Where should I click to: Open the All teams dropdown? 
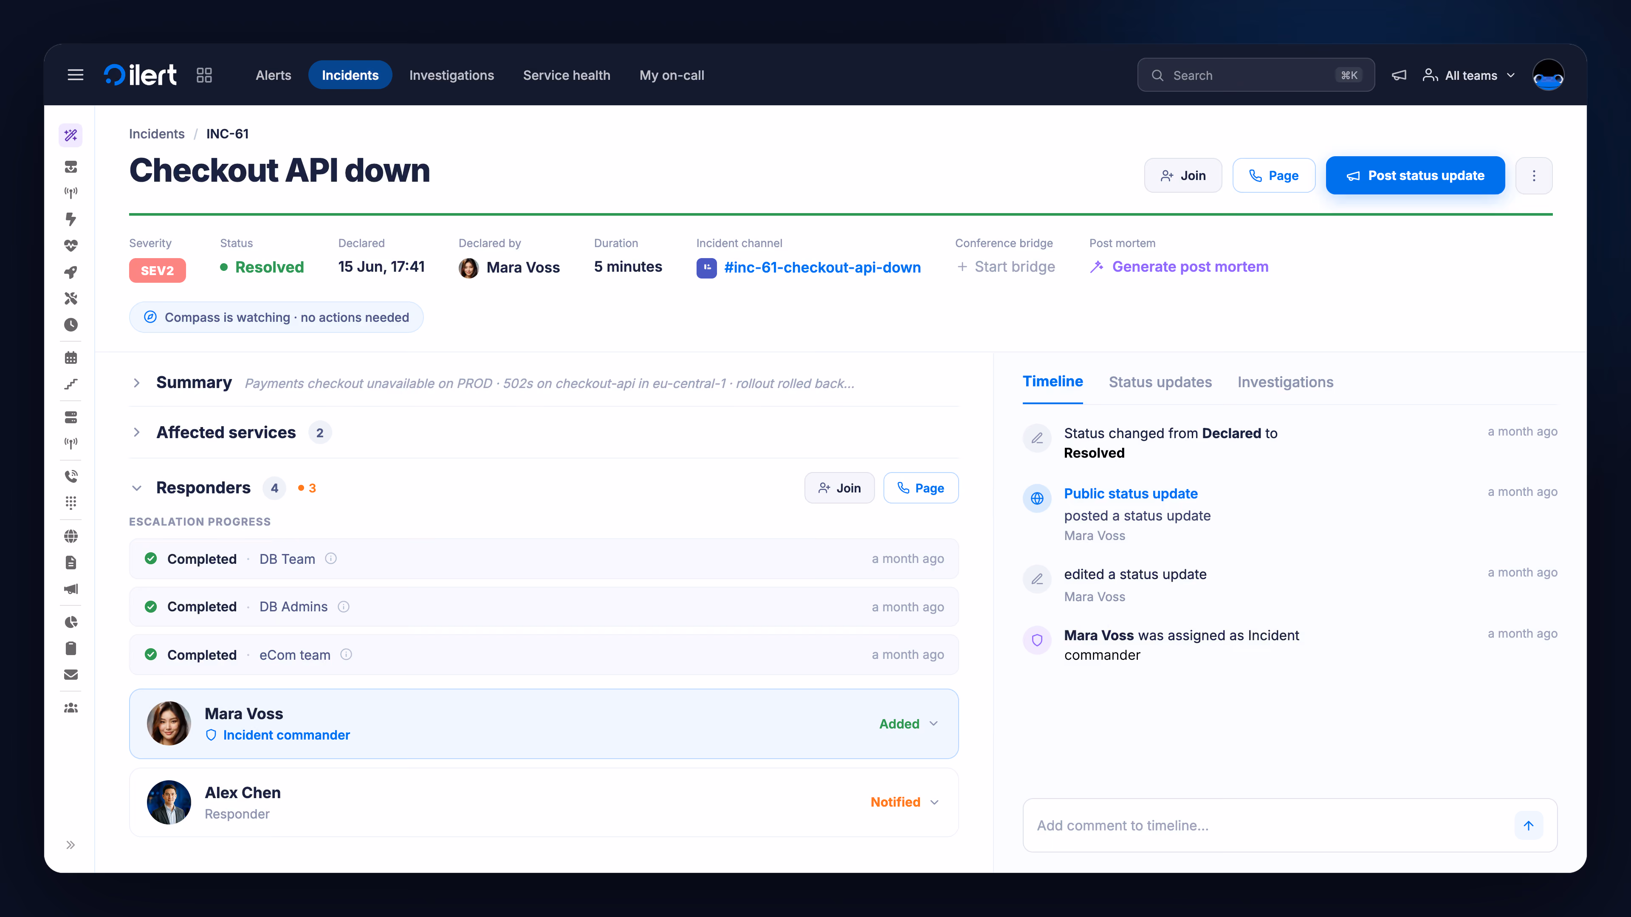pyautogui.click(x=1469, y=75)
